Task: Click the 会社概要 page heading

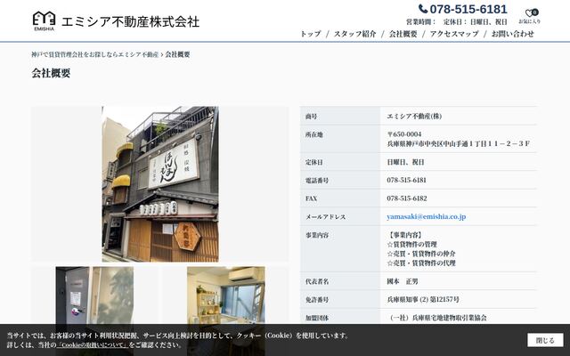Action: click(x=51, y=73)
